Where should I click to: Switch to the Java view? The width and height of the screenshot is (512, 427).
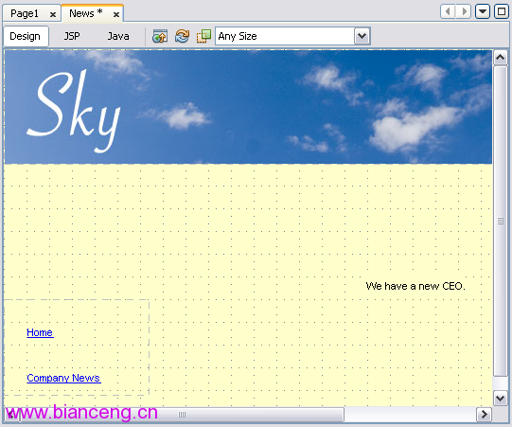click(118, 36)
